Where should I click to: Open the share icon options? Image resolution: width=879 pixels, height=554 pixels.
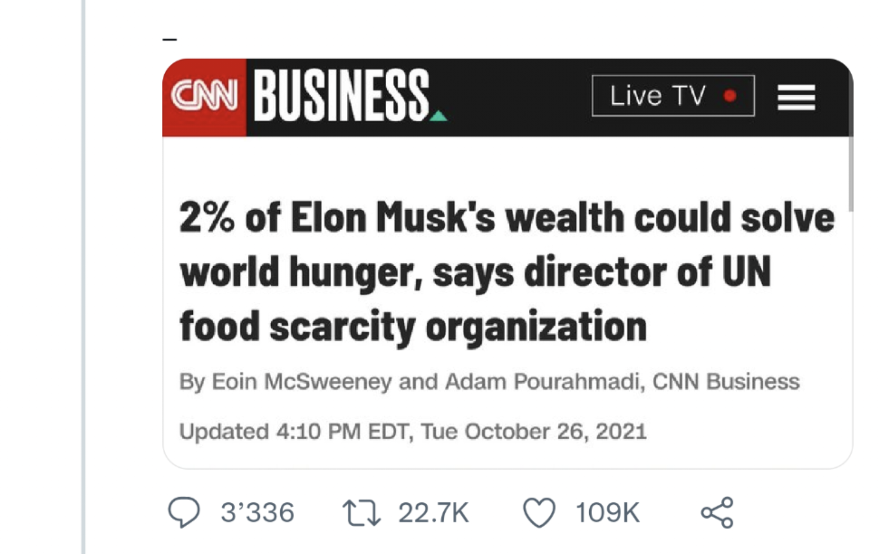(717, 512)
